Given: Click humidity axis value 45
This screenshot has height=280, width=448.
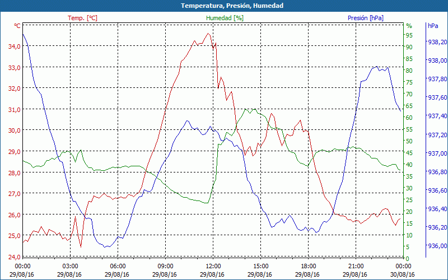Looking at the screenshot, I should click(x=409, y=153).
